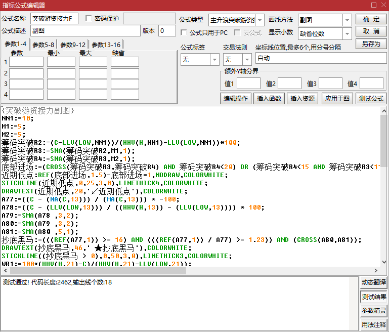Viewport: 389px width, 332px height.
Task: Open the 用法注释 panel
Action: coord(374,324)
